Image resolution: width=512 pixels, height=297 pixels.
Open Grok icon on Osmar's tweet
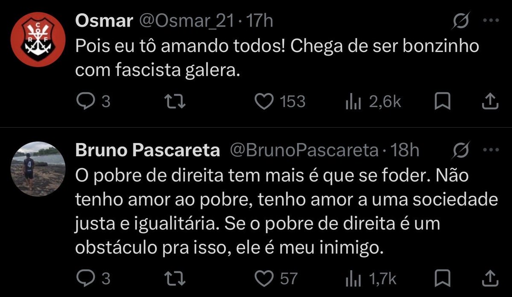tap(461, 20)
